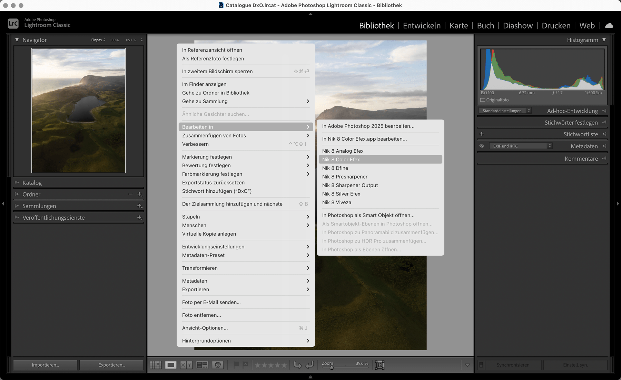Toggle metadata eye icon
This screenshot has width=621, height=380.
[482, 146]
